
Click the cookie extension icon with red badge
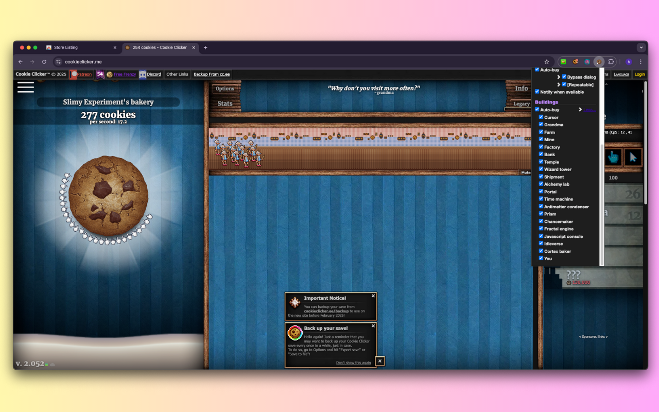pyautogui.click(x=576, y=62)
